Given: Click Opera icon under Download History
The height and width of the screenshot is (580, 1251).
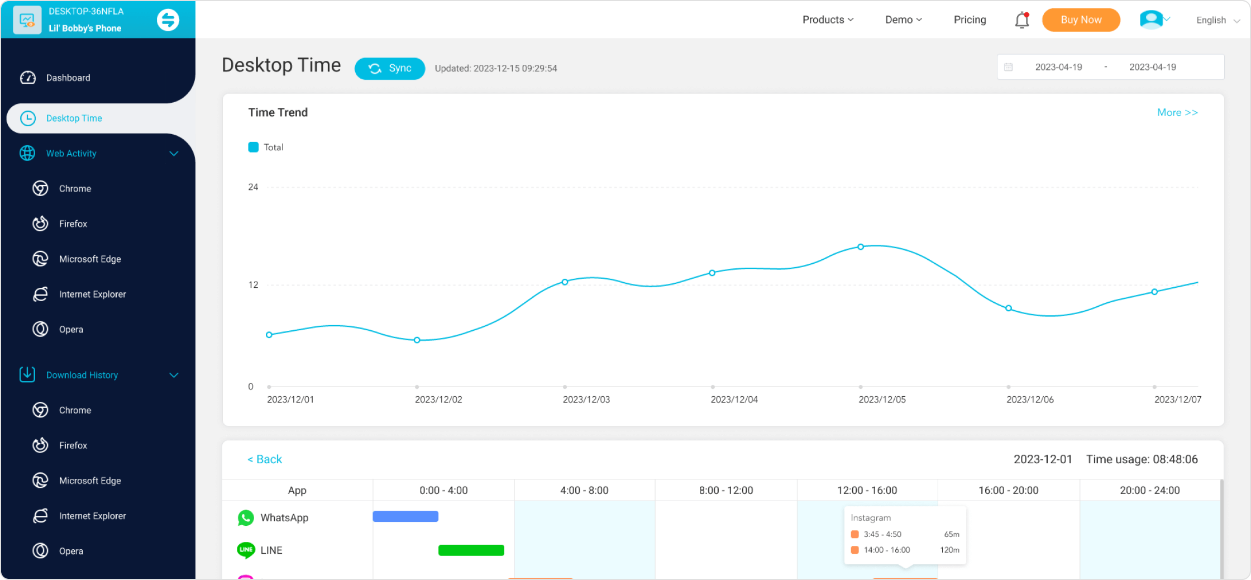Looking at the screenshot, I should pos(40,551).
